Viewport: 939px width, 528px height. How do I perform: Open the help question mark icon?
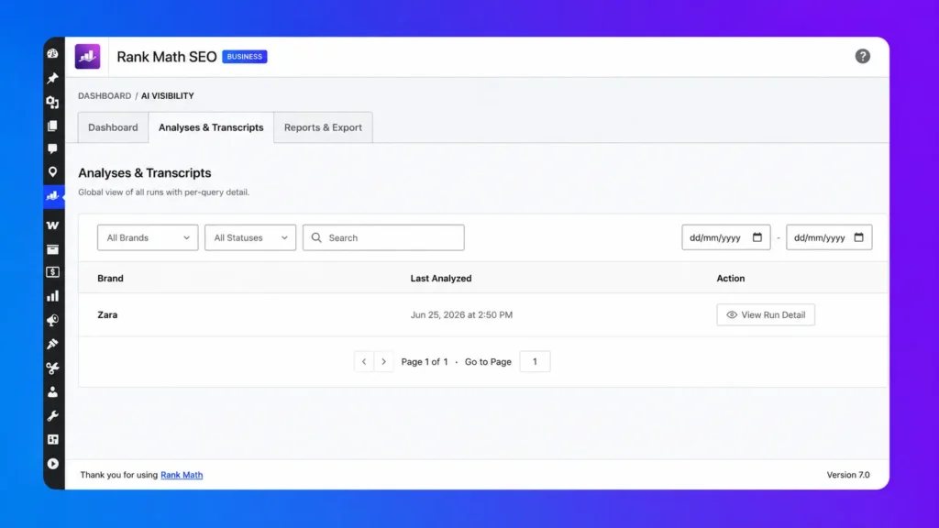pyautogui.click(x=862, y=56)
